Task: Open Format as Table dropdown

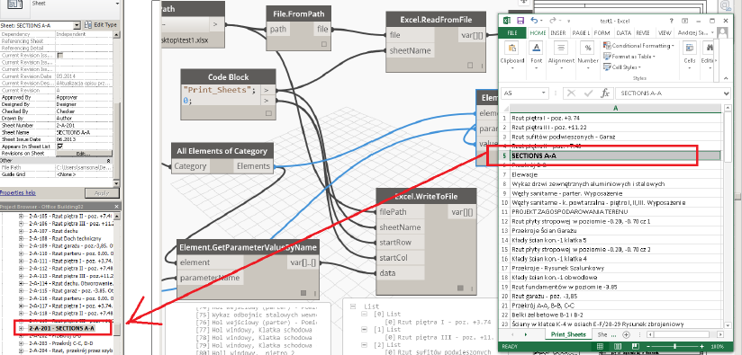Action: click(629, 57)
